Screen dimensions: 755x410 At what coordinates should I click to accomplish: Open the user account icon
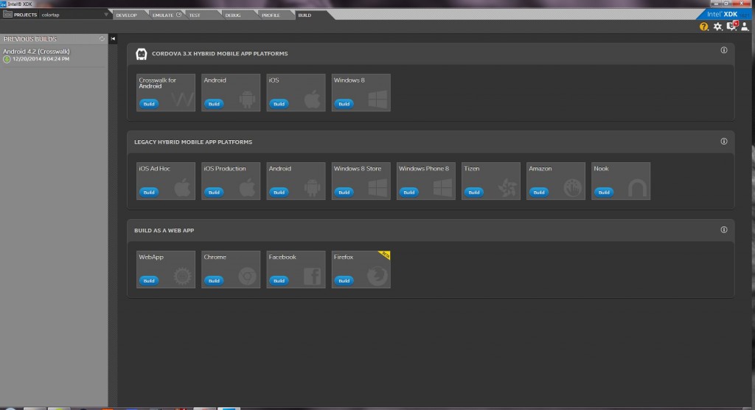click(745, 27)
